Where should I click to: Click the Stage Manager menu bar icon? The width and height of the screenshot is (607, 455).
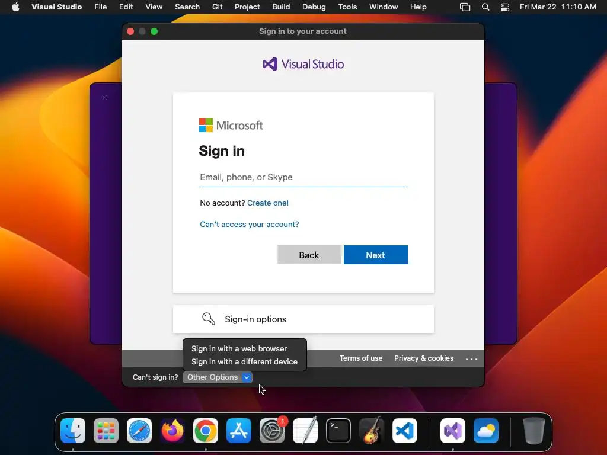pos(465,7)
